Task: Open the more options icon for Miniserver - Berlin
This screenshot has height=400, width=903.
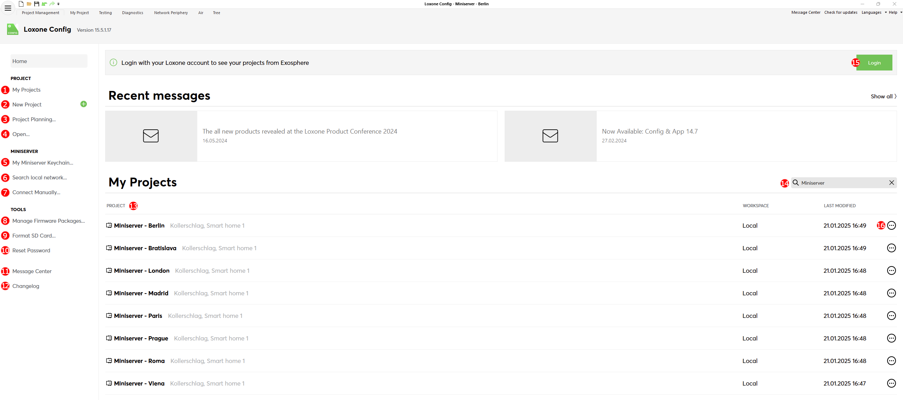Action: tap(891, 226)
